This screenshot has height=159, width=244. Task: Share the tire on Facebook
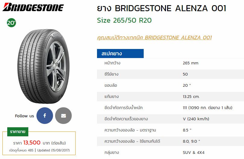(x=45, y=116)
